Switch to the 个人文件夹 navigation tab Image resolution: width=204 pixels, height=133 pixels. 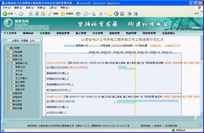10,33
